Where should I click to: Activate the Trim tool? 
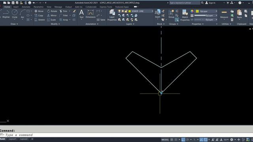point(63,11)
